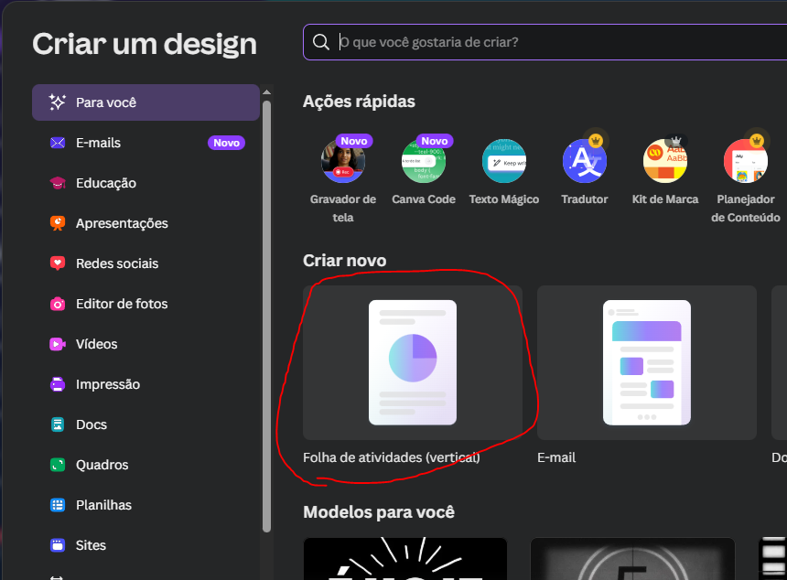This screenshot has width=787, height=580.
Task: Go to the Apresentações category
Action: tap(122, 223)
